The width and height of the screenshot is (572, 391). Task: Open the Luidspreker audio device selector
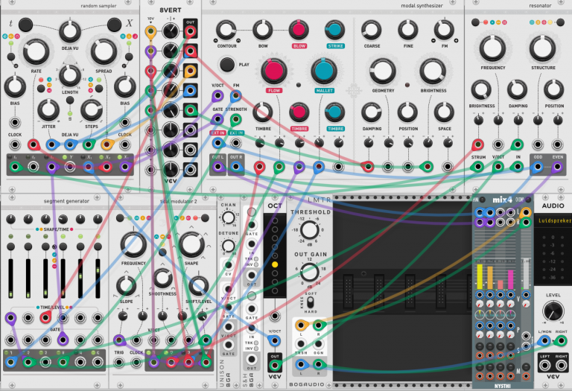[553, 221]
